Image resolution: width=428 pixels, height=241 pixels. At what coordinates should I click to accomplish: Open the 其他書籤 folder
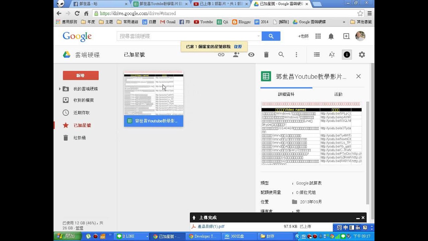[361, 22]
